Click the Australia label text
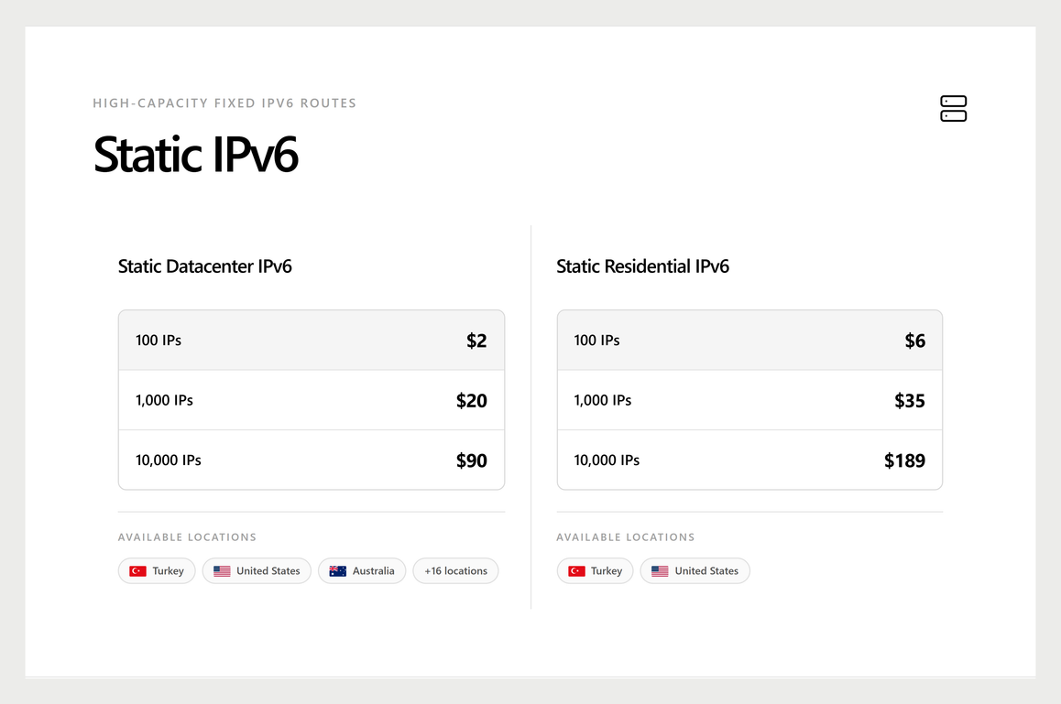 [374, 570]
